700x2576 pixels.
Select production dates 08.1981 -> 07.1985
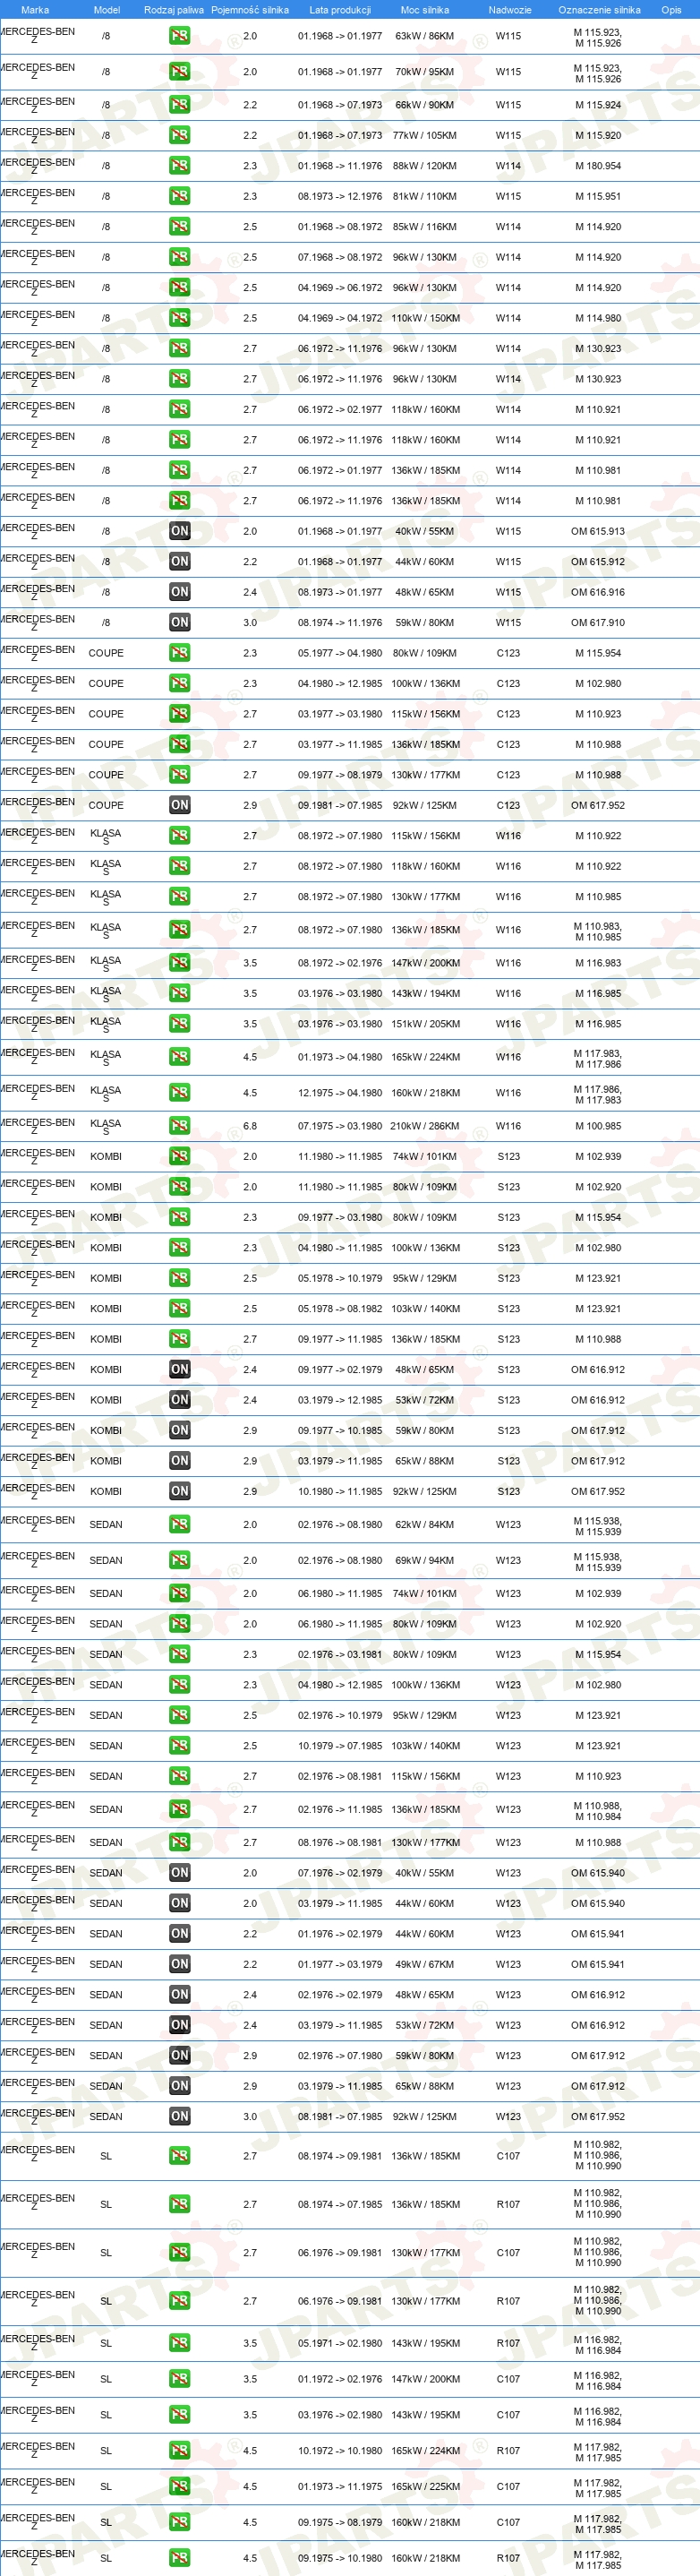tap(340, 2117)
